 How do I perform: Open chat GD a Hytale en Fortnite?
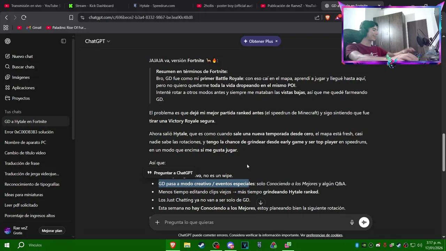click(x=35, y=122)
